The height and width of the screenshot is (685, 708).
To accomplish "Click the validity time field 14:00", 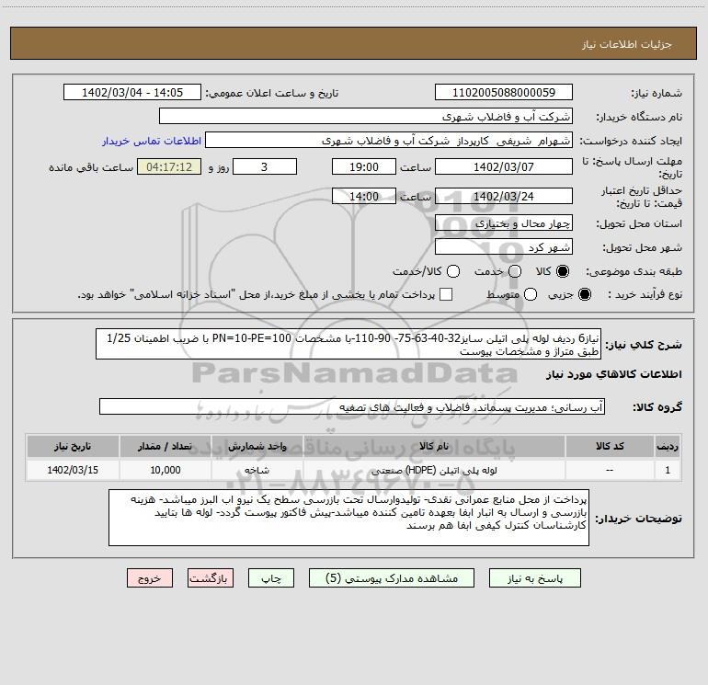I will [364, 196].
